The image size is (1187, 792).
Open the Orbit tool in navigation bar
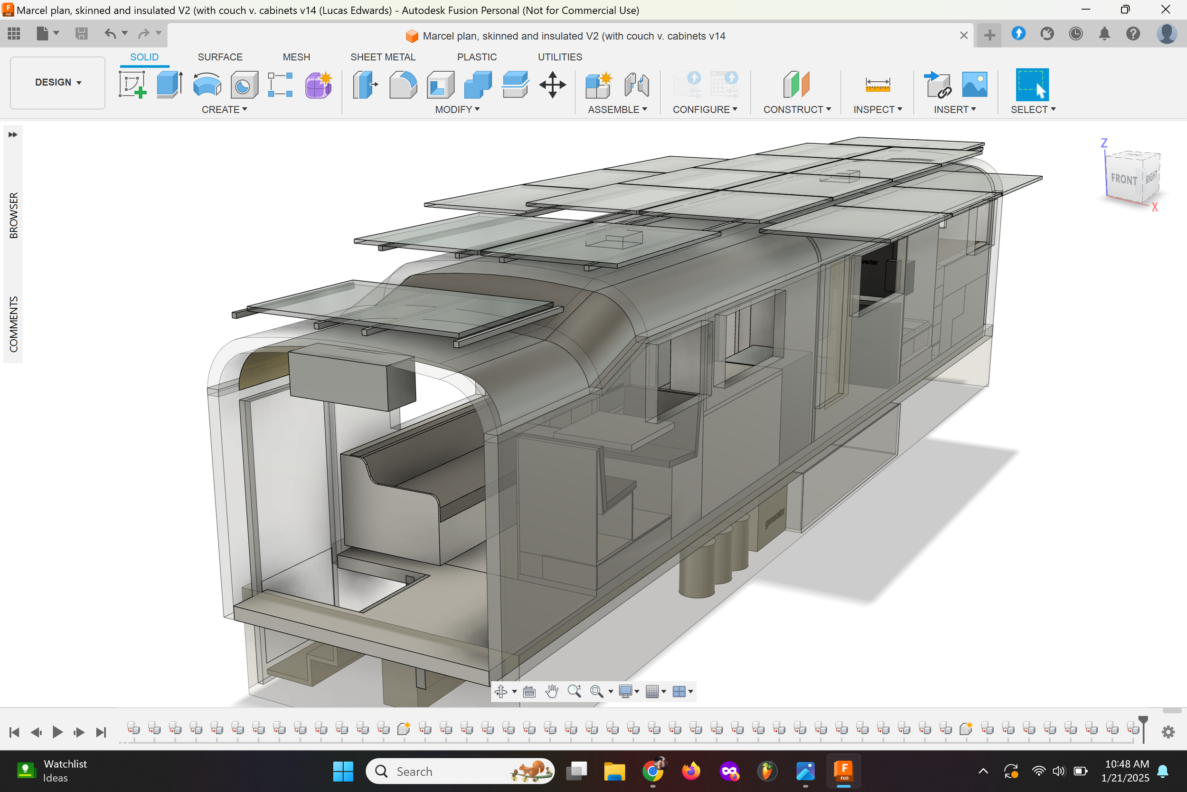(x=500, y=691)
